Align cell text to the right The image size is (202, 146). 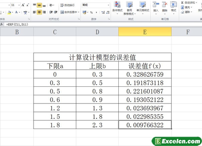(x=44, y=12)
